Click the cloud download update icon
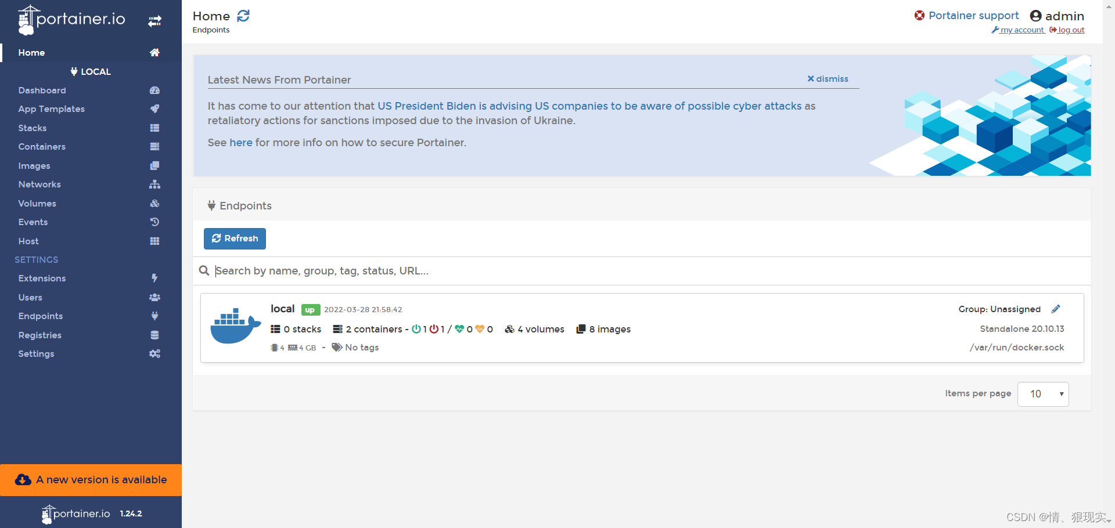 (23, 480)
